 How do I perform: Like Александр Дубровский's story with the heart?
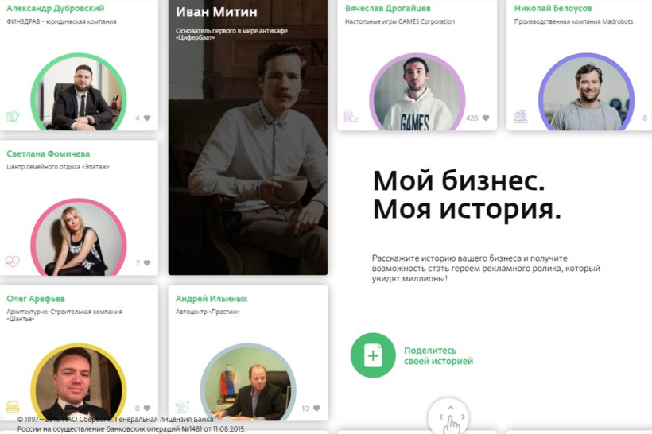click(x=146, y=118)
